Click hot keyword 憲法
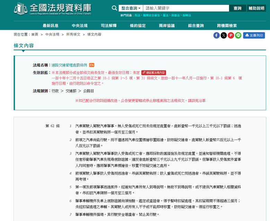The width and height of the screenshot is (270, 221). pos(165,15)
